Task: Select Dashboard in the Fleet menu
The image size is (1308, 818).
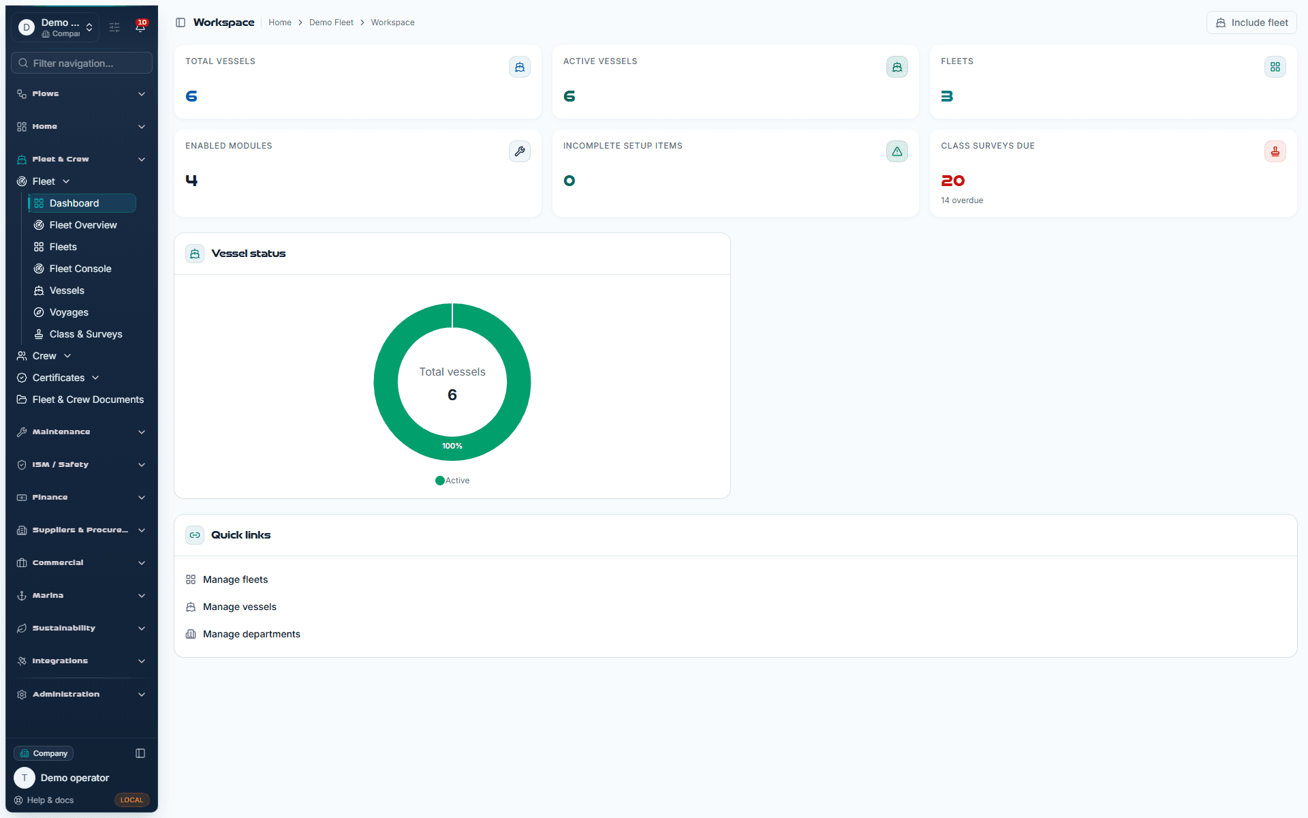Action: [82, 203]
